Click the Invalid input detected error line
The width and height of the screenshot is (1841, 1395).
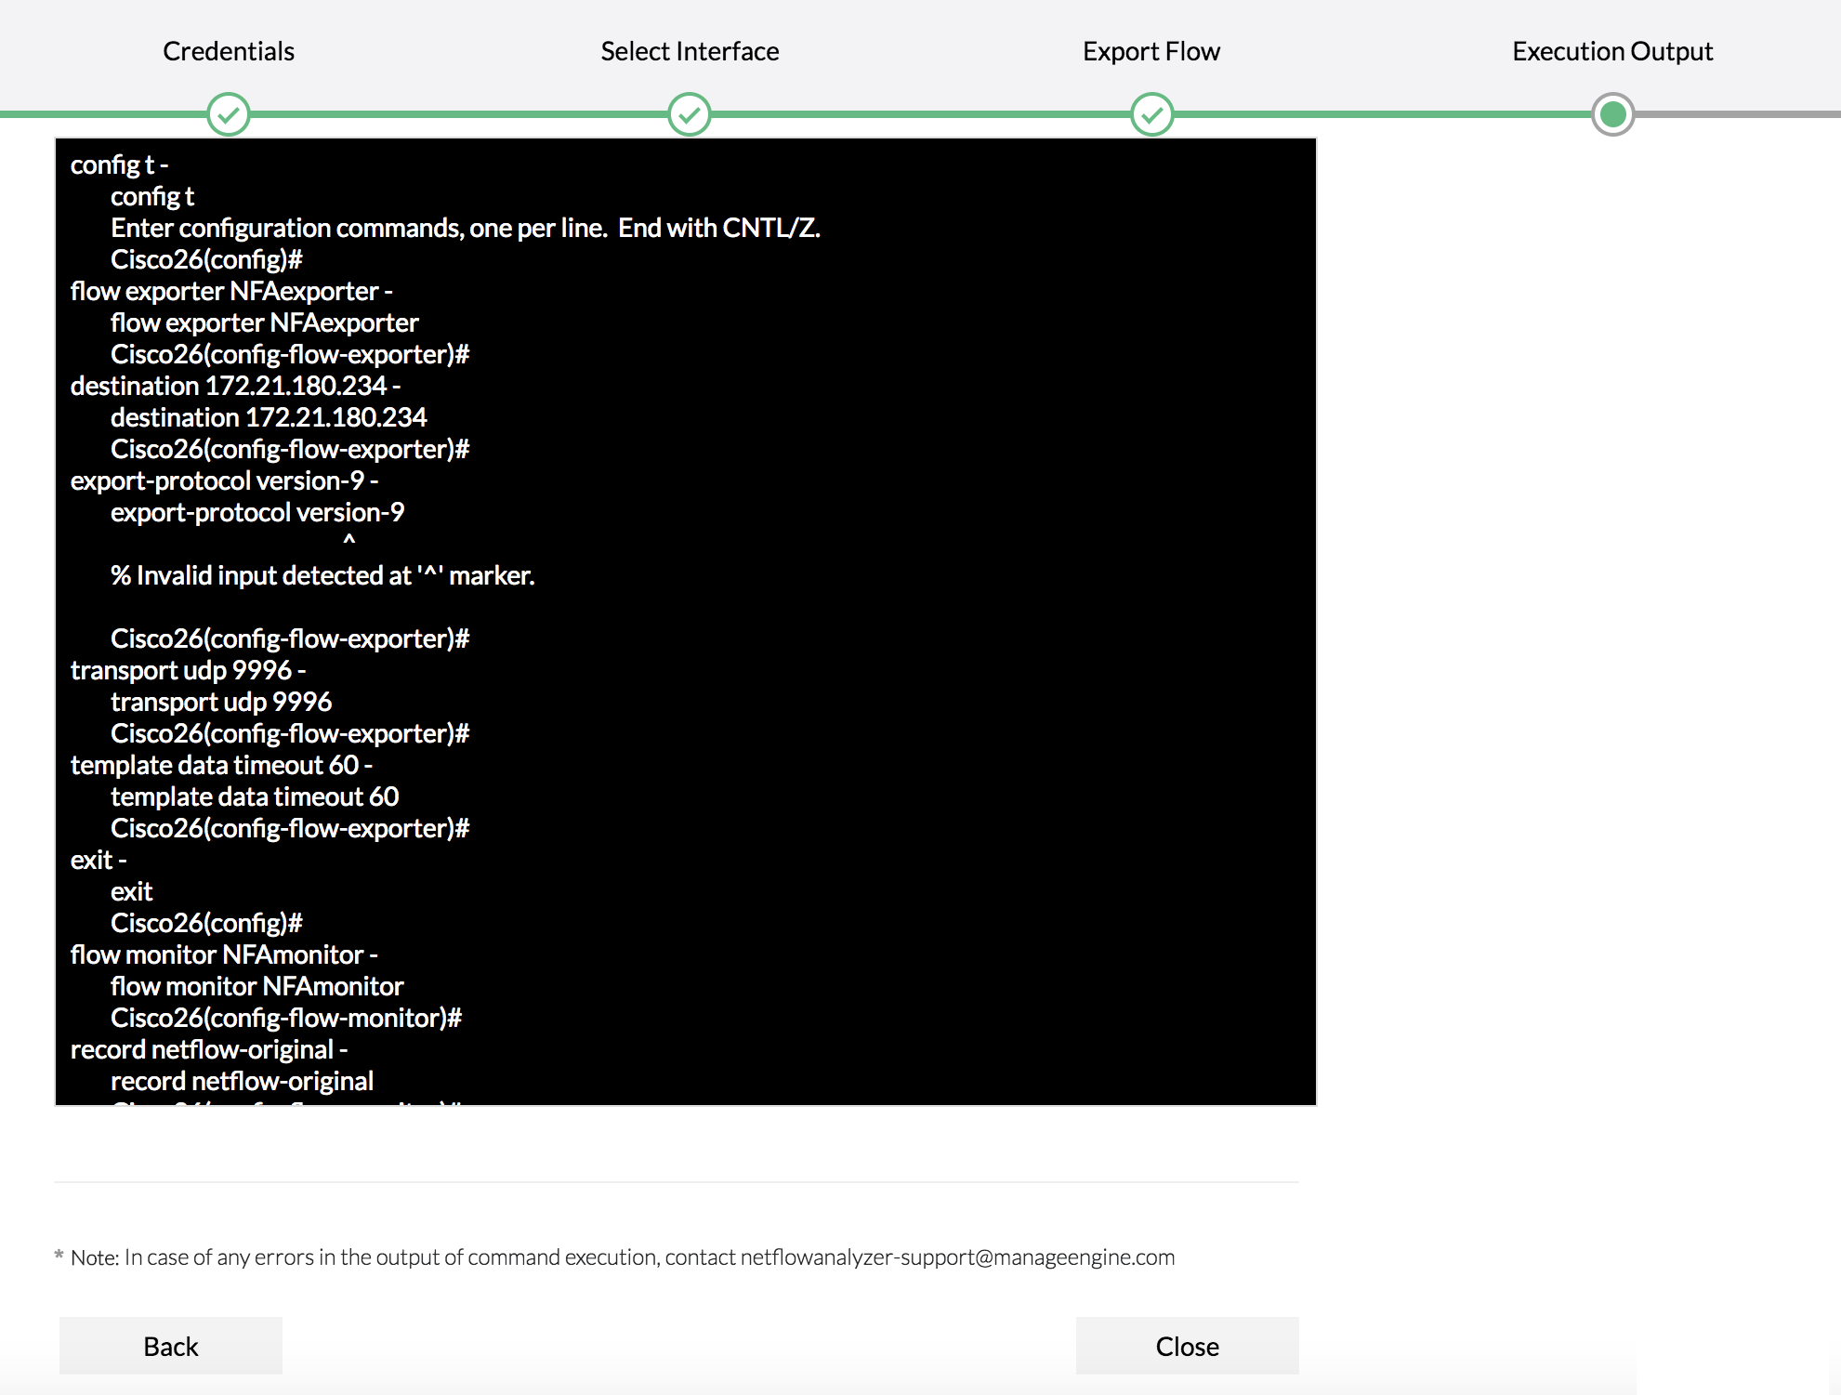pos(322,576)
